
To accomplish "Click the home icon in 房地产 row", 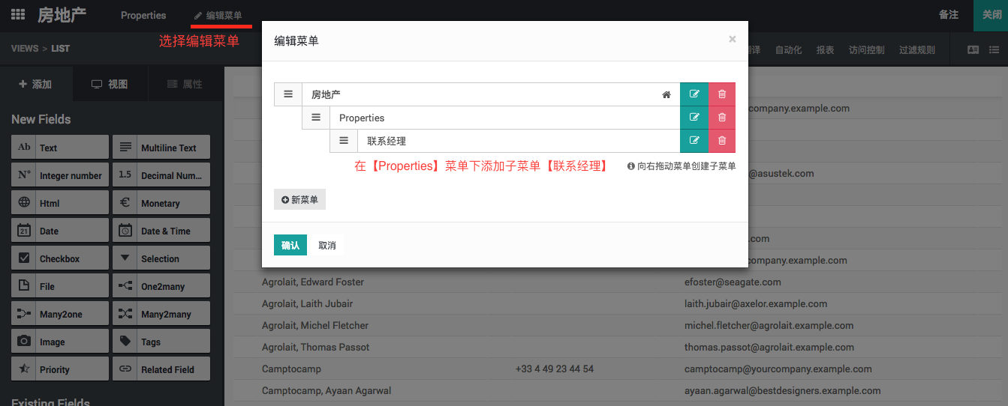I will (x=666, y=95).
